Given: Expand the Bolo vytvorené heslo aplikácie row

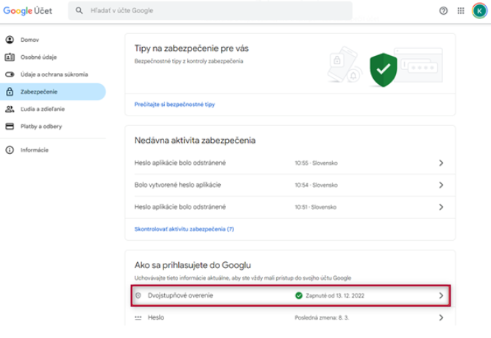Looking at the screenshot, I should 441,185.
